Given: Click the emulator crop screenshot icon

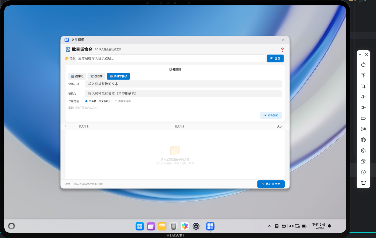Looking at the screenshot, I should coord(363,86).
